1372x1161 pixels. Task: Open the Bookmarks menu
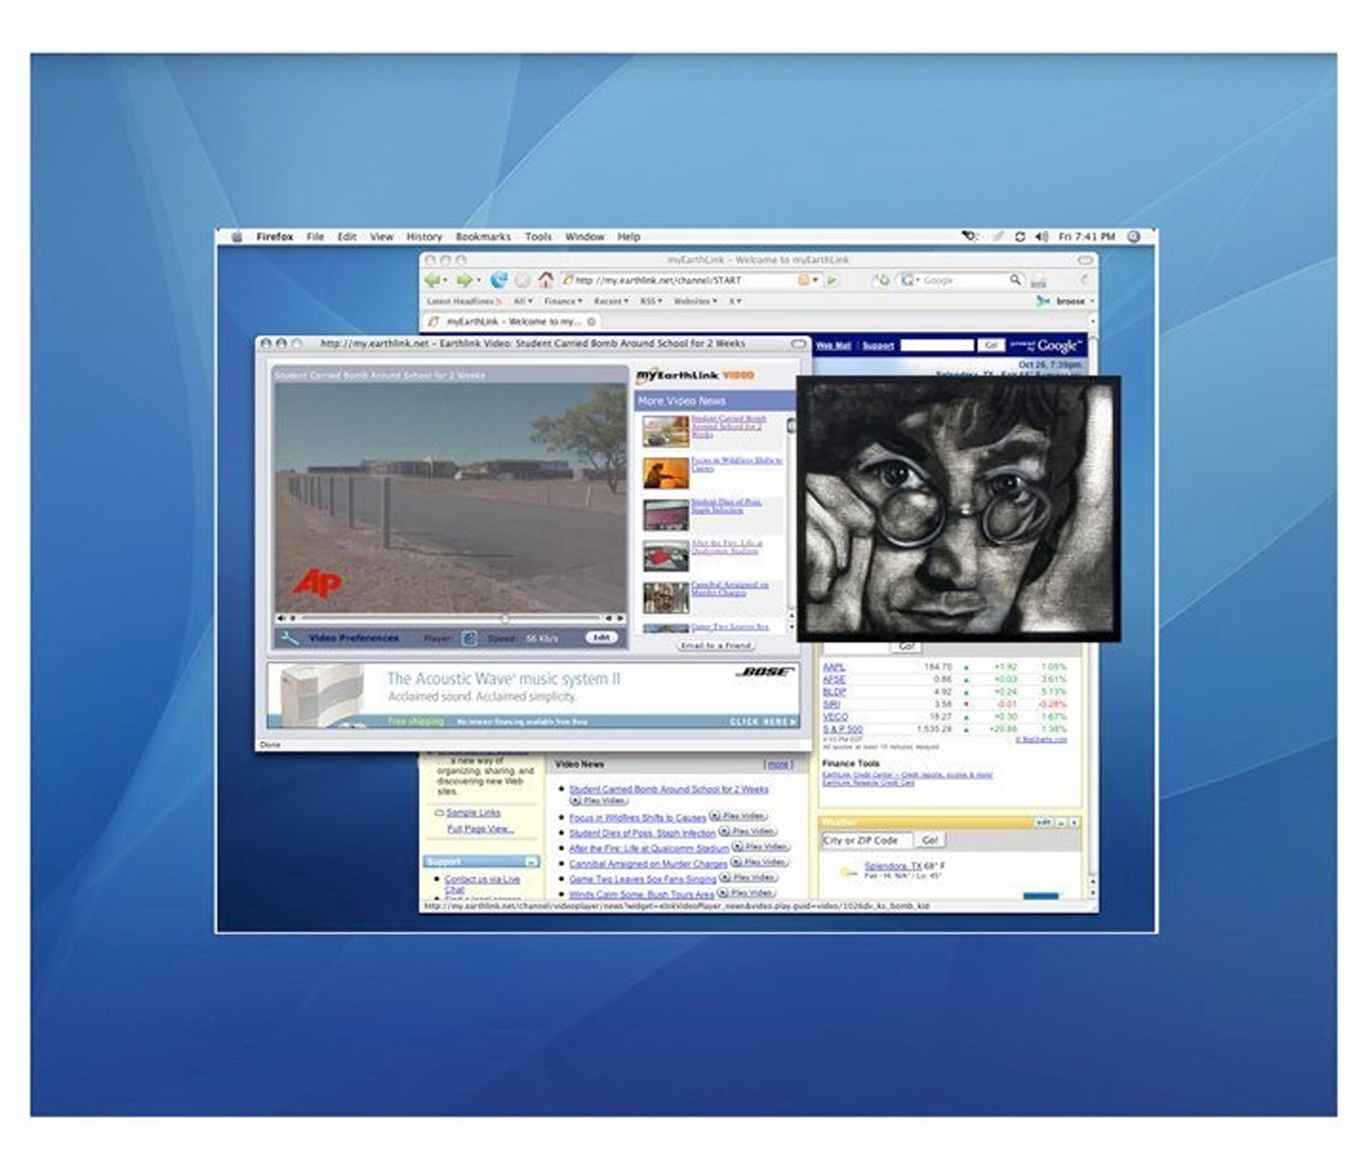click(483, 236)
